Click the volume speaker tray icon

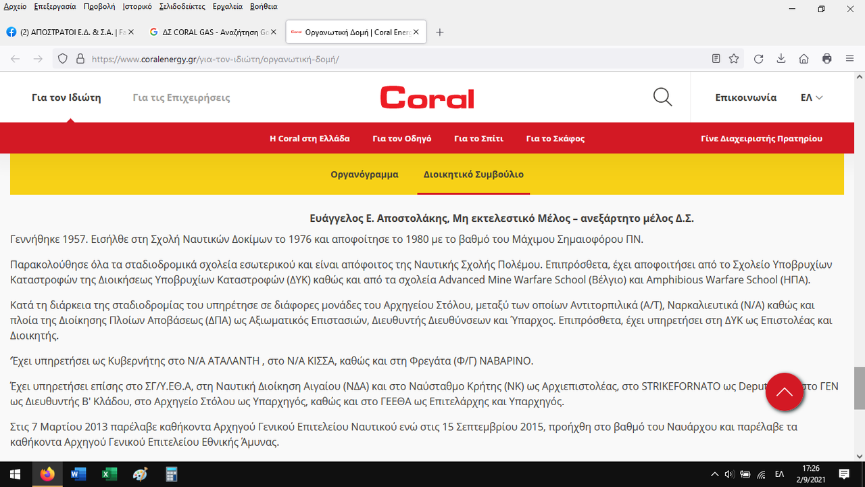tap(730, 474)
